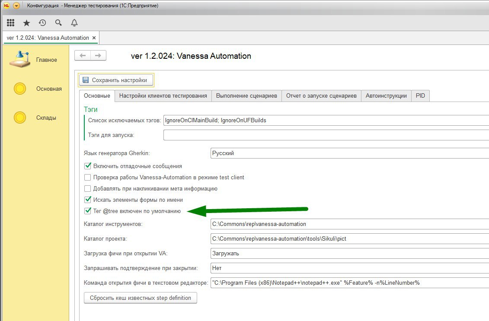The height and width of the screenshot is (321, 489).
Task: Switch to the Основные tab
Action: click(97, 95)
